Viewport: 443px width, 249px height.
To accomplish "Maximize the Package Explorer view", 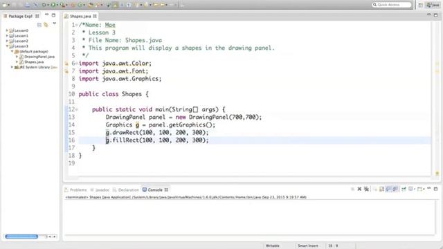I will click(54, 15).
